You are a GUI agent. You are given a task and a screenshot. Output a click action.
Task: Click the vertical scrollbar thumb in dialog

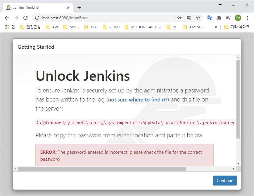pyautogui.click(x=238, y=99)
